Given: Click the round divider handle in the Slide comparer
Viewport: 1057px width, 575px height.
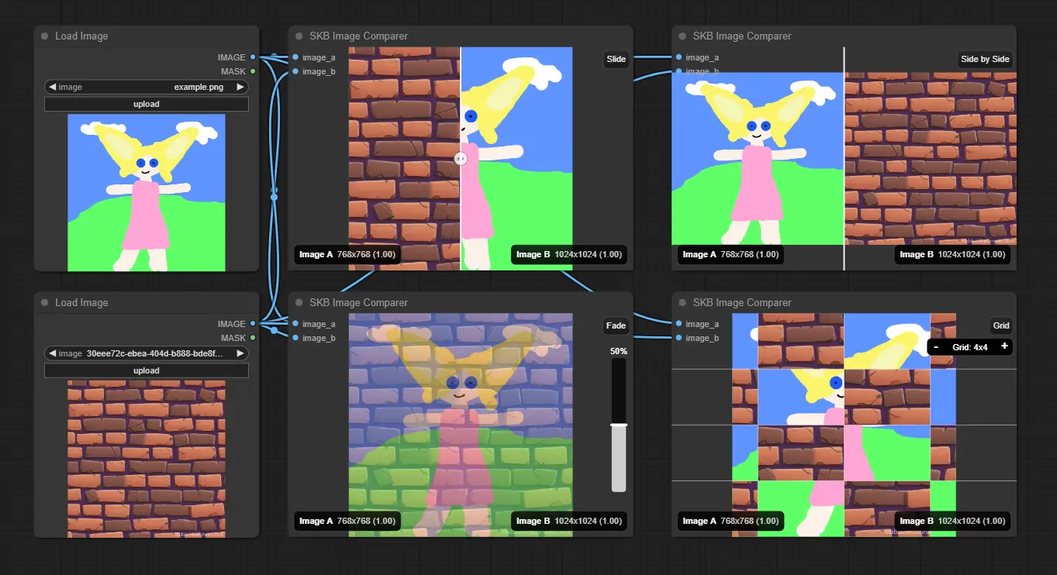Looking at the screenshot, I should 461,158.
